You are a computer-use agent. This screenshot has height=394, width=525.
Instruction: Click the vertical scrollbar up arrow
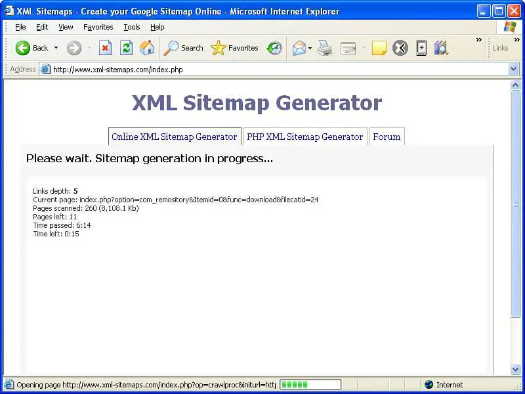(516, 85)
